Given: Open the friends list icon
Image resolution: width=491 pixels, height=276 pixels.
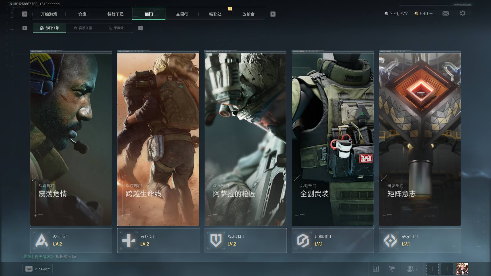Looking at the screenshot, I should coord(410,269).
